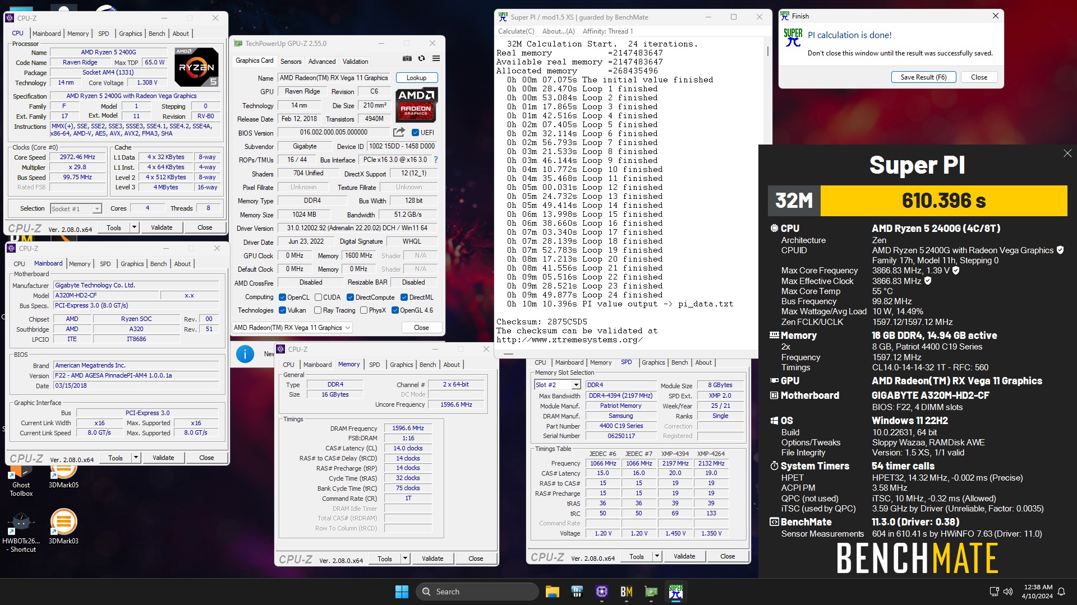Toggle the UEFI checkbox in GPU-Z
This screenshot has width=1077, height=605.
tap(415, 133)
